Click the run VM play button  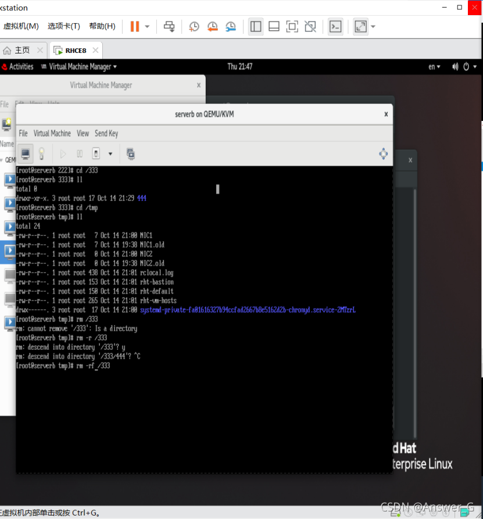click(x=63, y=153)
